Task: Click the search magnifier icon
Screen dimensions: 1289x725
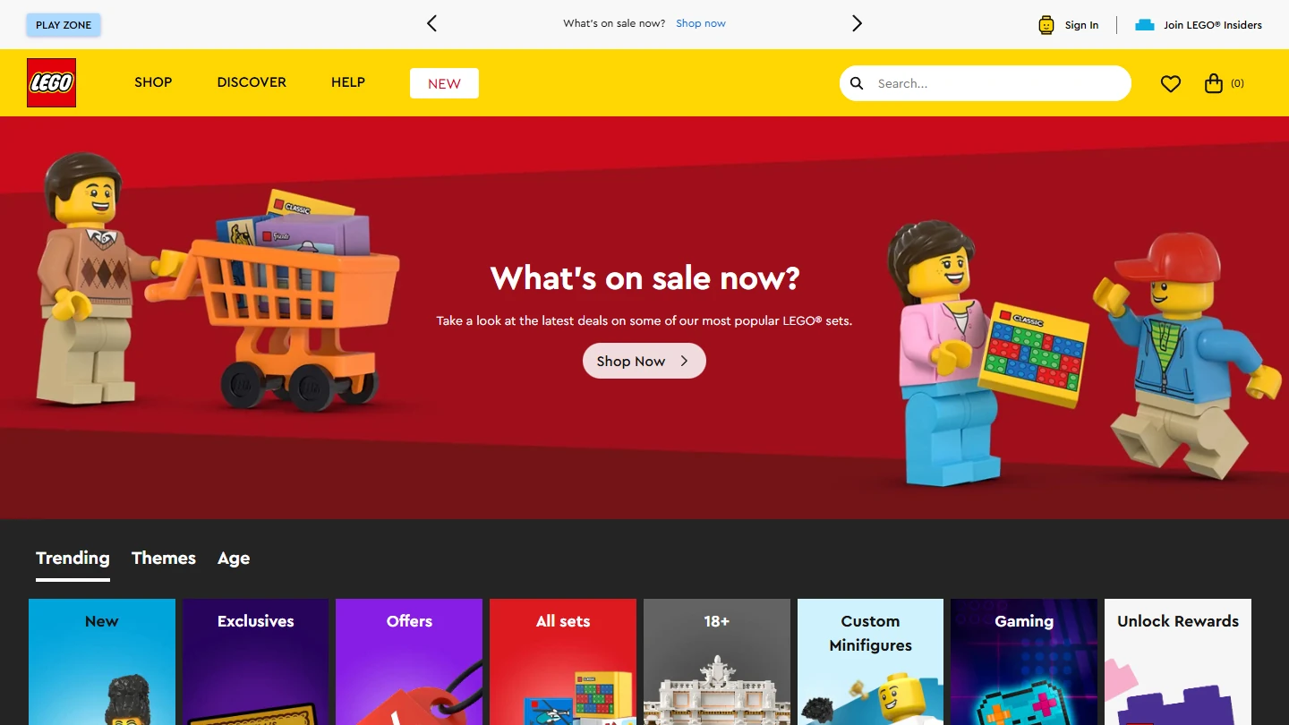Action: [857, 83]
